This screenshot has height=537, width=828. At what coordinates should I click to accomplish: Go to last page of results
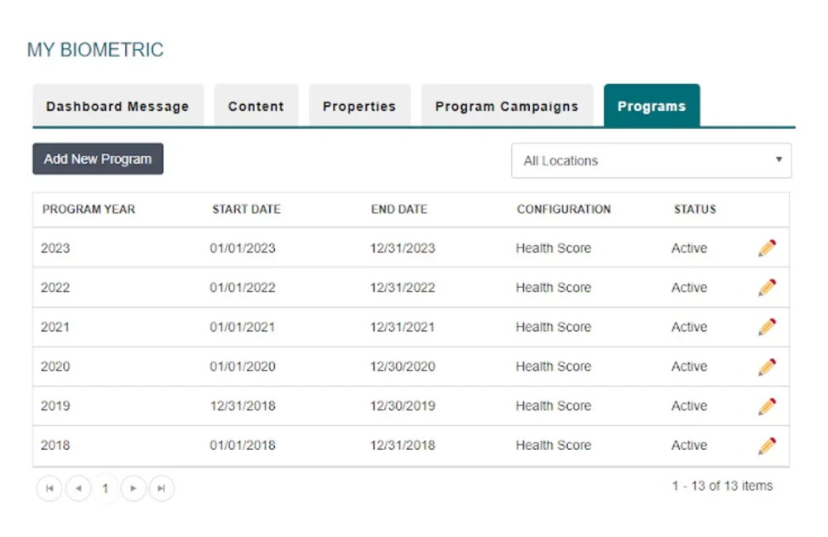point(161,488)
